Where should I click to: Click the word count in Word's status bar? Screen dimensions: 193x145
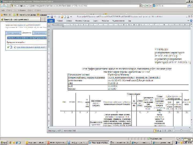[70, 130]
